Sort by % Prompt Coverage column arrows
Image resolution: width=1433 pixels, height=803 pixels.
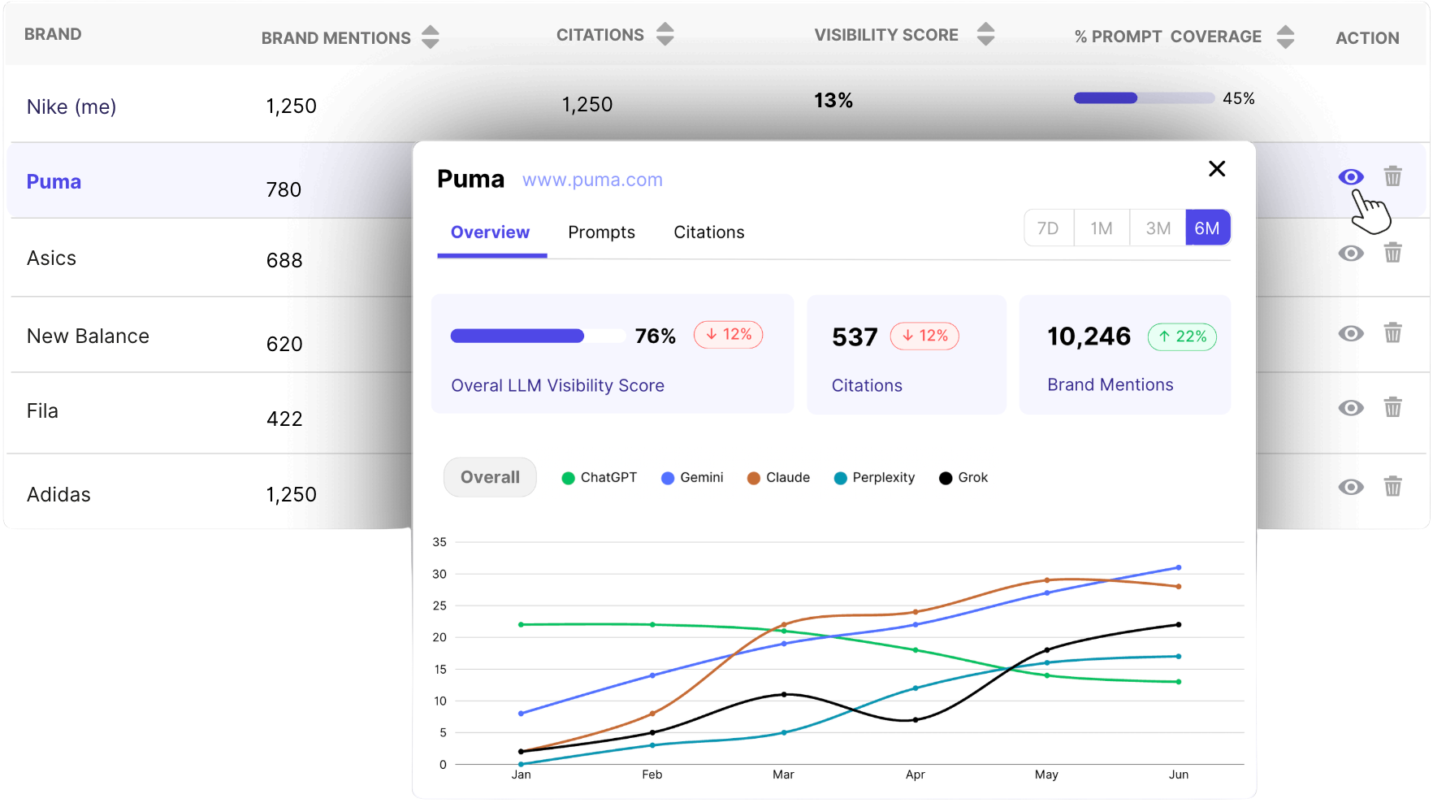(1285, 37)
